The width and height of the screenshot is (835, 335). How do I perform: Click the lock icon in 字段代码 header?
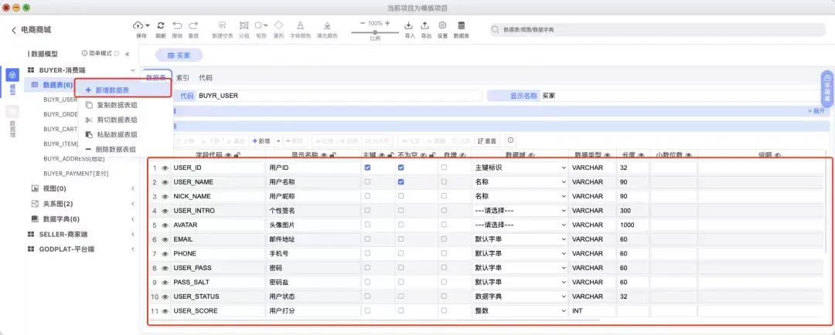coord(236,154)
